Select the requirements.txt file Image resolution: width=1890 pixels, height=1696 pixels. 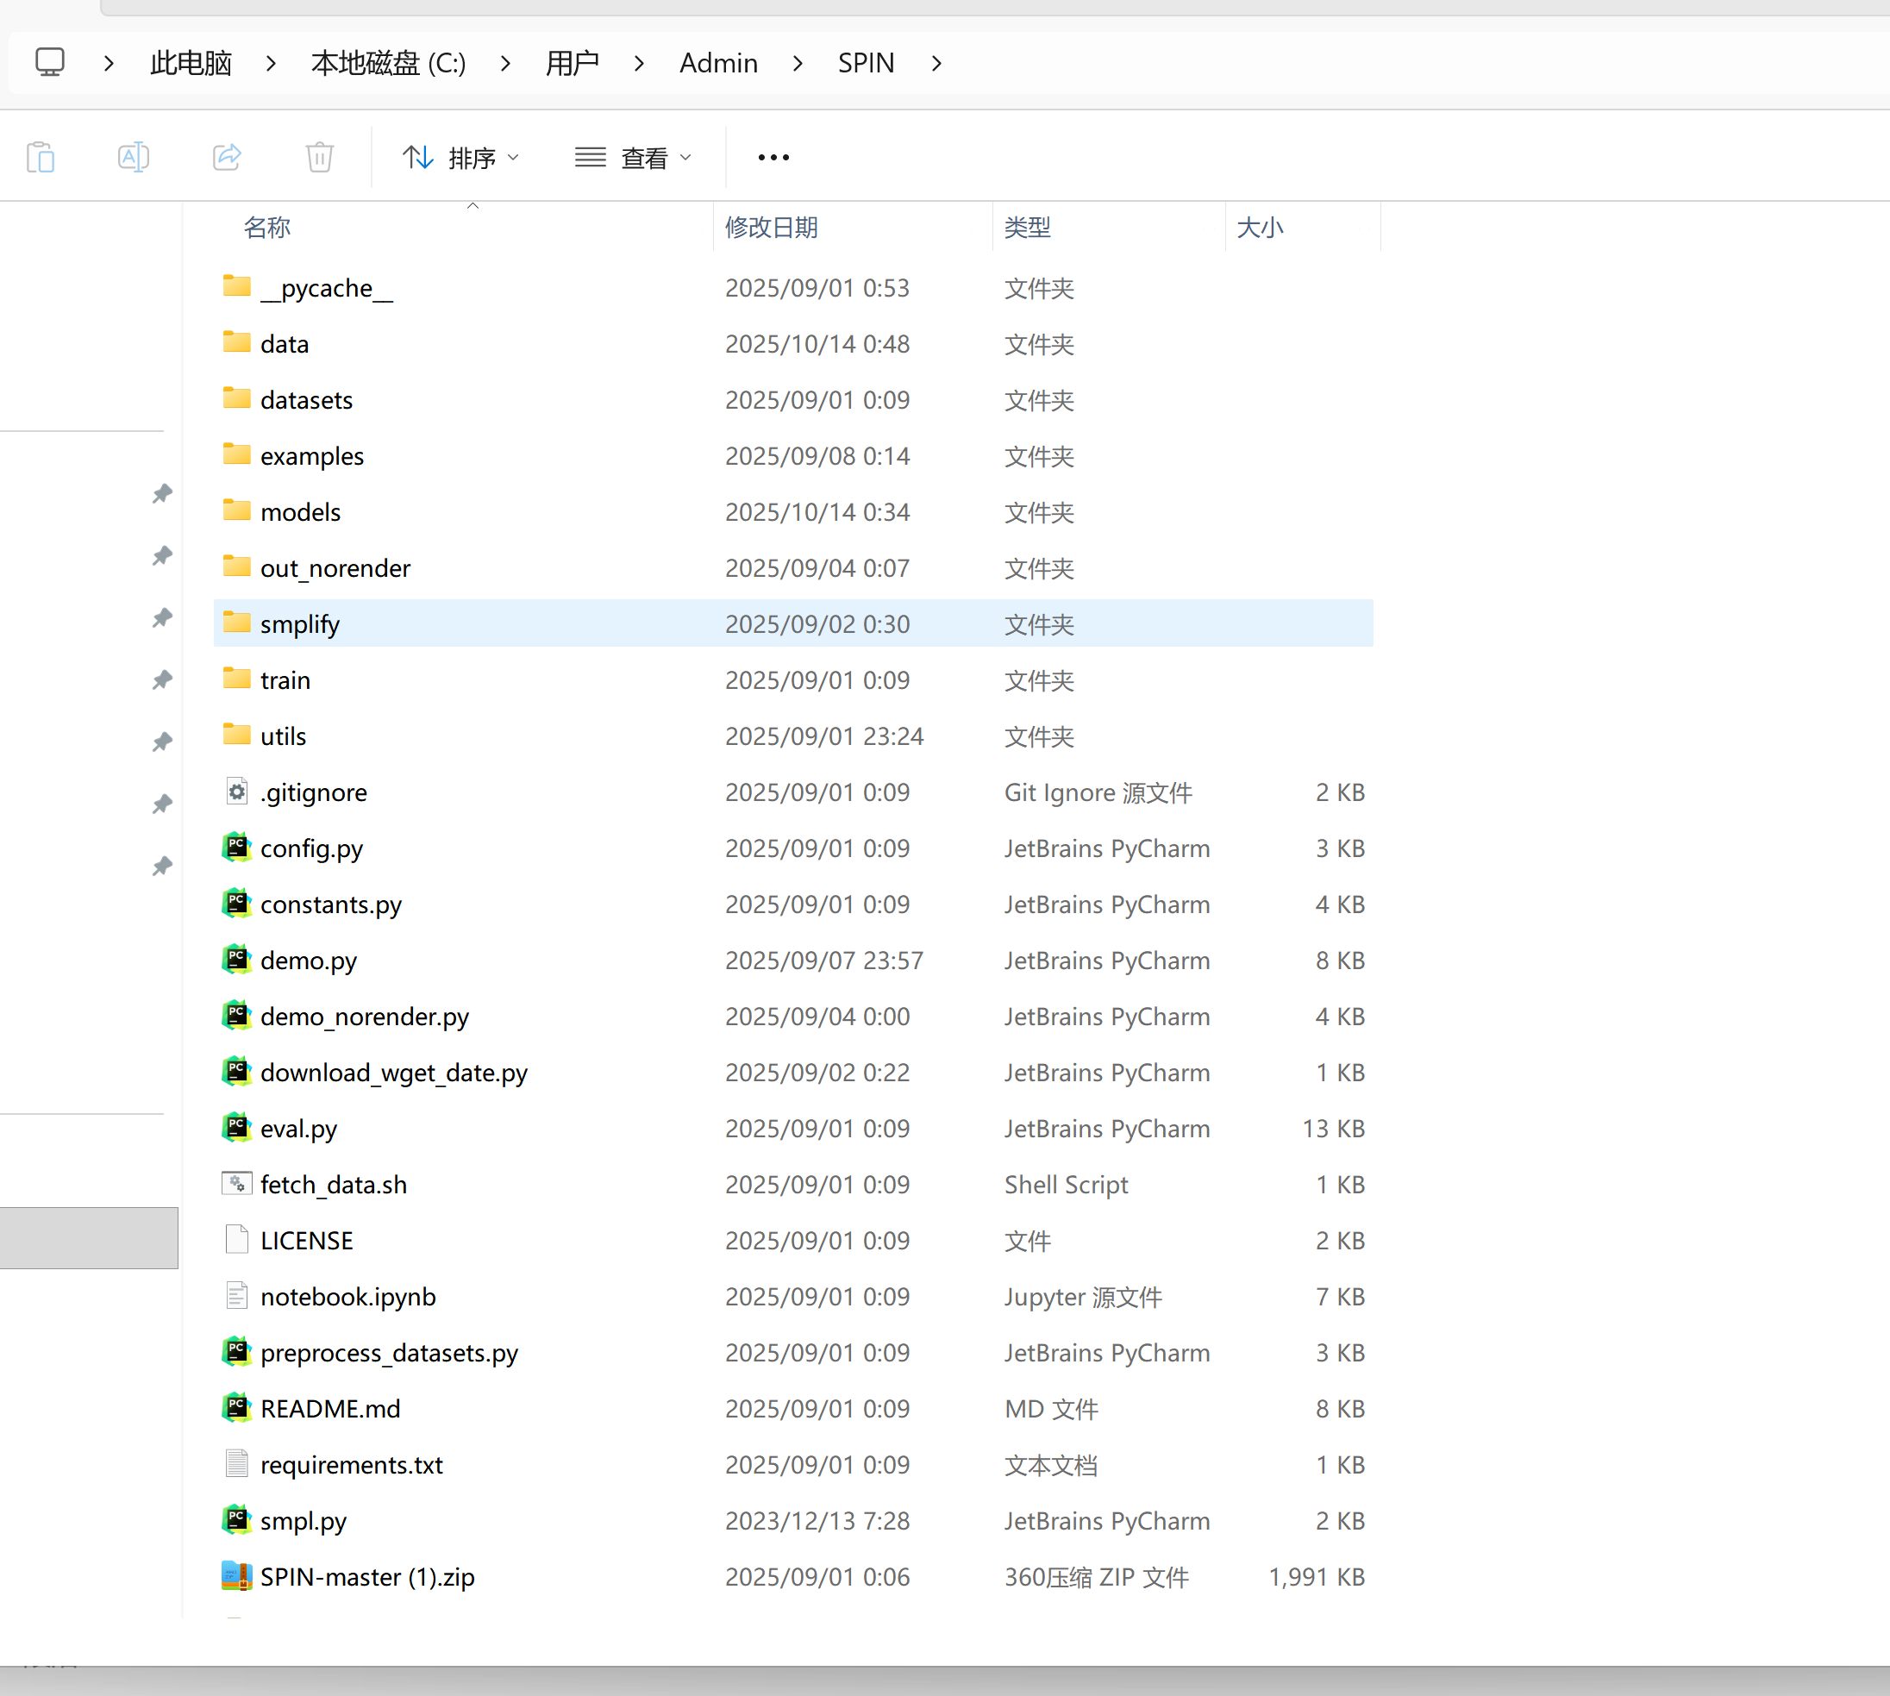(x=351, y=1465)
